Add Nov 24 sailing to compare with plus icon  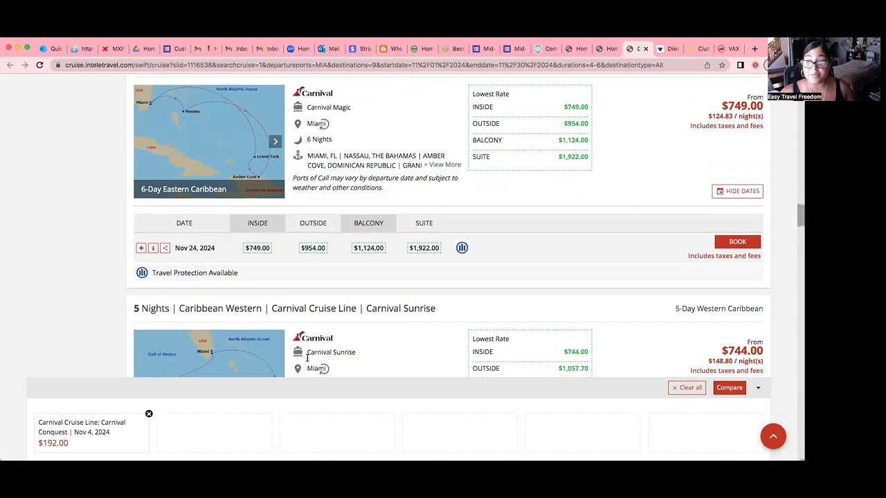(x=141, y=248)
